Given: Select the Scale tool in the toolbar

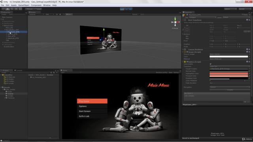Looking at the screenshot, I should pyautogui.click(x=16, y=9).
